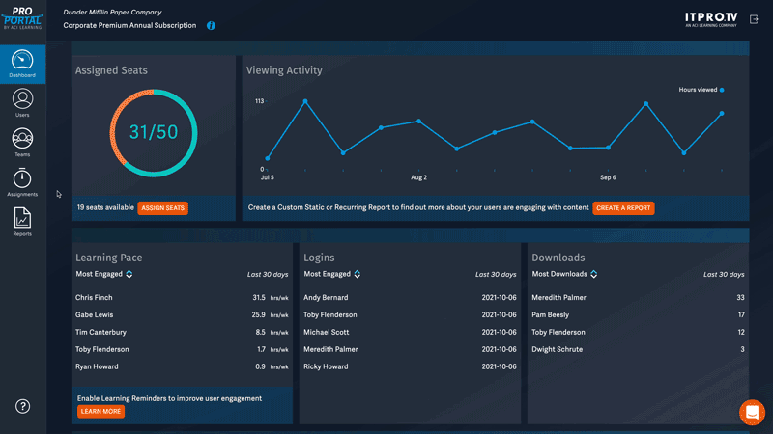Open the orange chat support bubble
Screen dimensions: 773x434
[x=752, y=412]
